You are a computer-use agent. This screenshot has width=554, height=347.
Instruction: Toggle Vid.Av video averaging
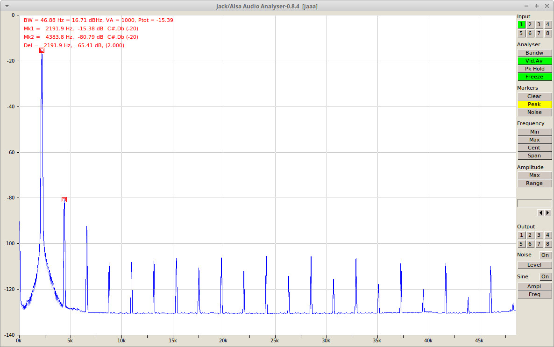(x=534, y=61)
